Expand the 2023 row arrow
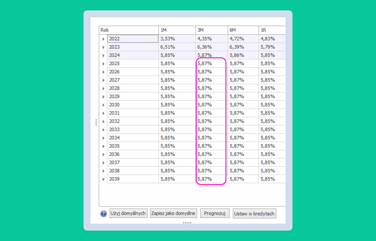 click(103, 47)
